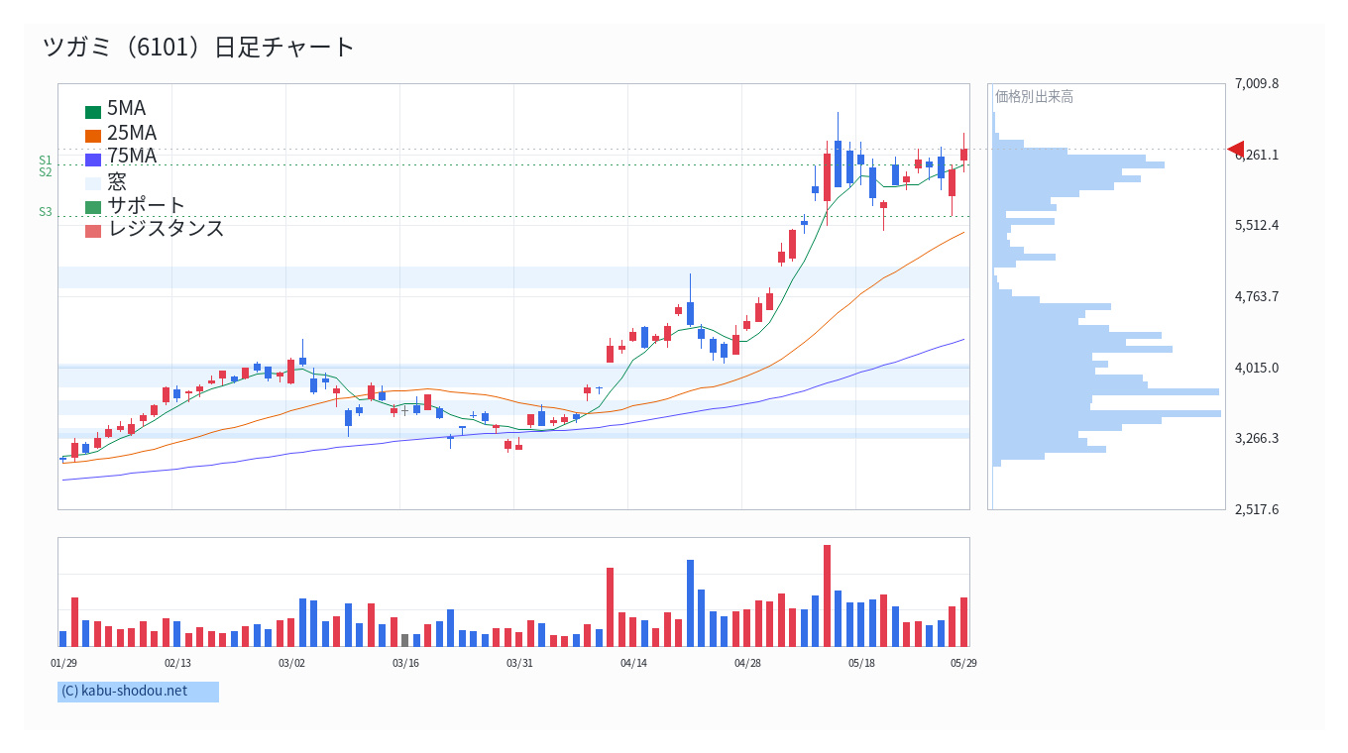
Task: Click the 02/13 date axis label
Action: click(177, 663)
